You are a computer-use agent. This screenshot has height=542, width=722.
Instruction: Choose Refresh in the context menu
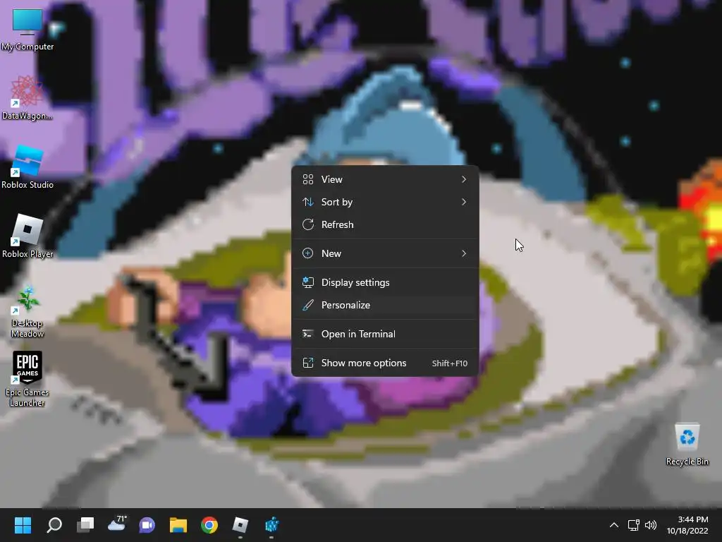[385, 224]
